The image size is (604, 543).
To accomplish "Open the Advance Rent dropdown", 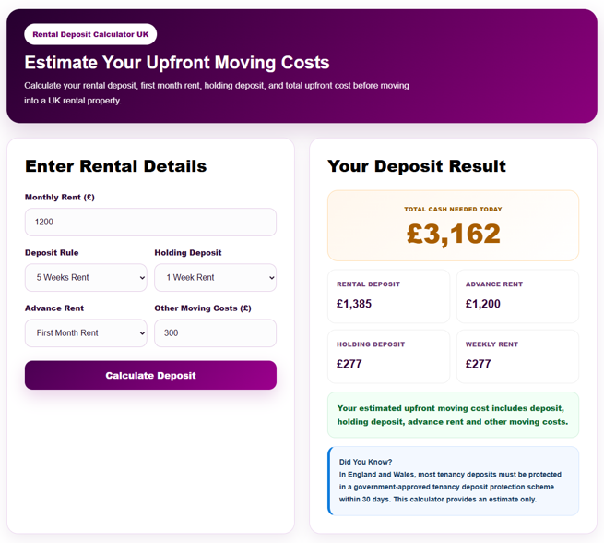I will [86, 333].
